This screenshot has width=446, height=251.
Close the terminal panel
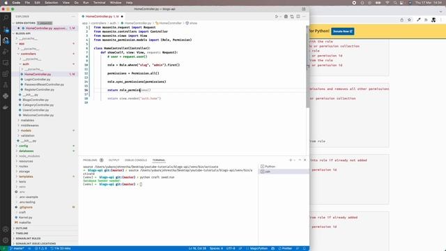point(305,160)
